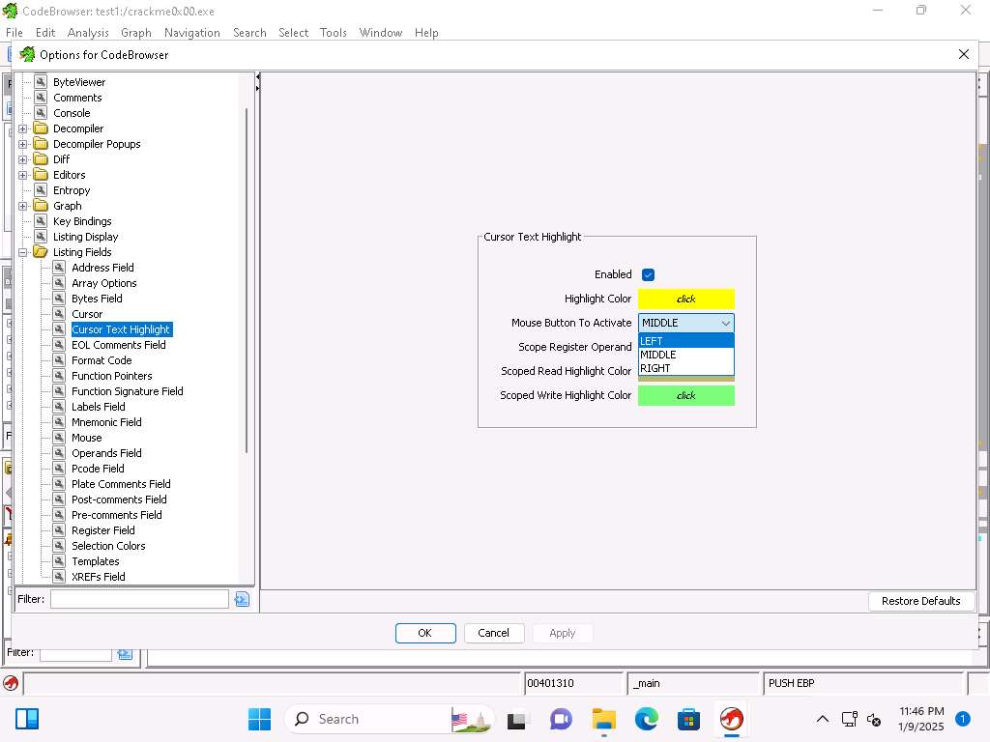990x742 pixels.
Task: Click the wrench icon next to ByteViewer
Action: pyautogui.click(x=41, y=82)
